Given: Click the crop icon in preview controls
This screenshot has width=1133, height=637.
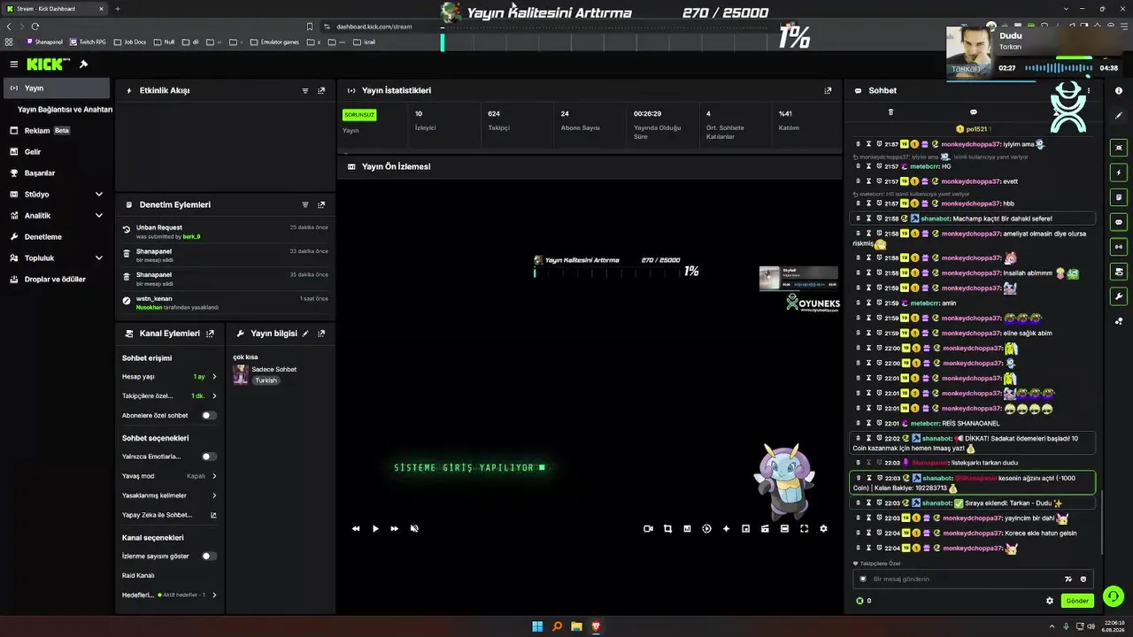Looking at the screenshot, I should [667, 528].
